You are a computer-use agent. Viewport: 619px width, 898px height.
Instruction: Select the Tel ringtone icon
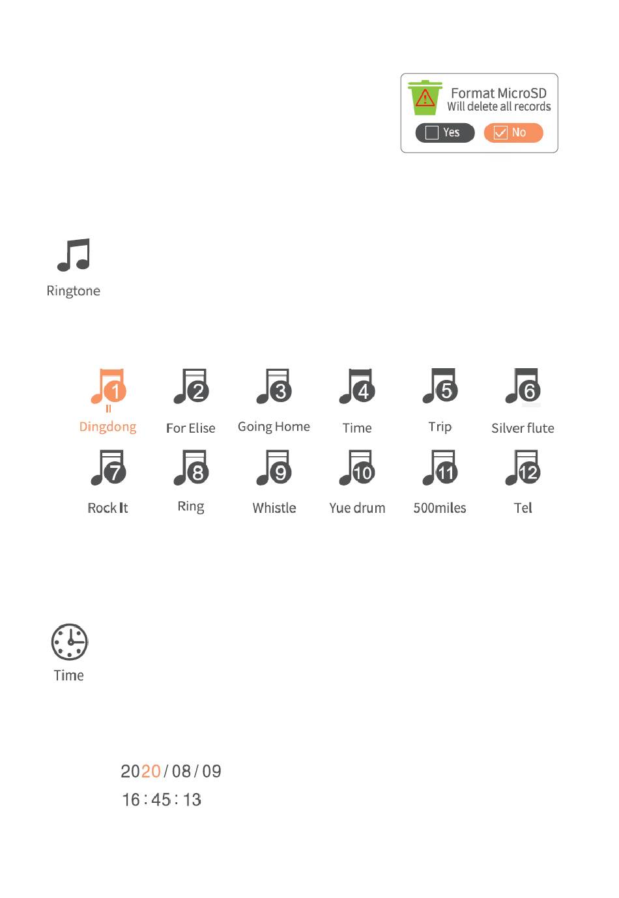click(523, 468)
